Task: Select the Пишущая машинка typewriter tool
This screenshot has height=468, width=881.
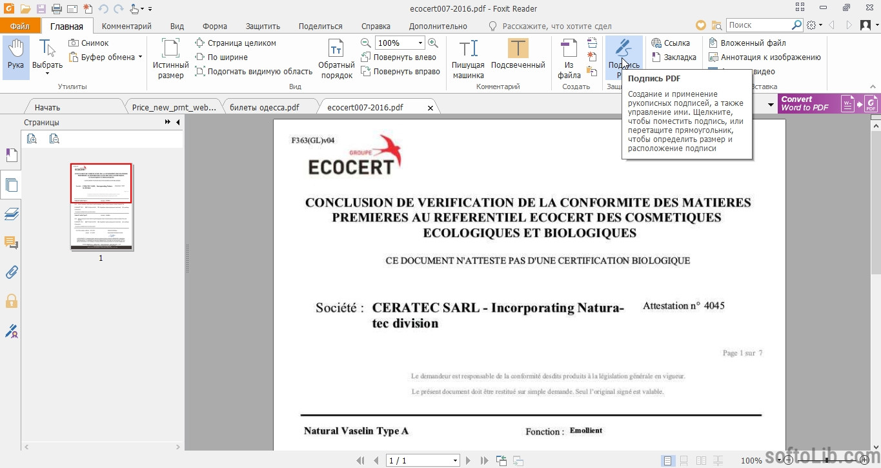Action: click(468, 58)
